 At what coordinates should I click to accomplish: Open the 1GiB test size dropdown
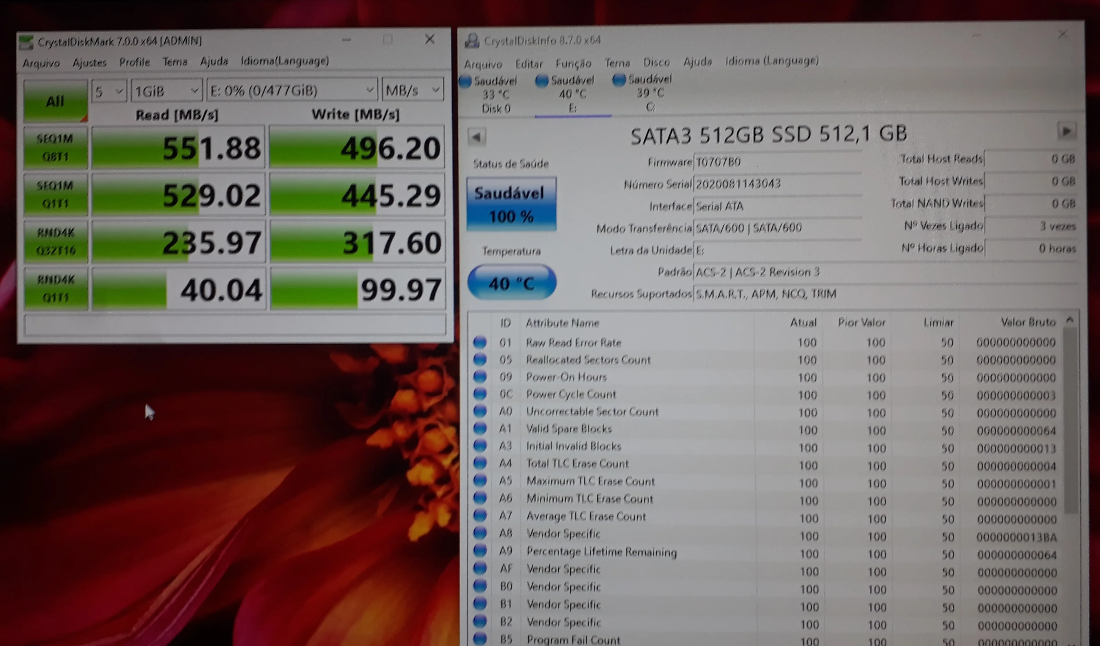(166, 91)
